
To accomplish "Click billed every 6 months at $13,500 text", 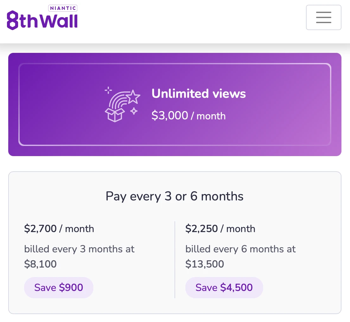I will point(240,256).
